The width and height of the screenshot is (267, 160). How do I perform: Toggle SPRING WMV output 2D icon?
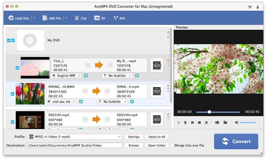tap(107, 91)
